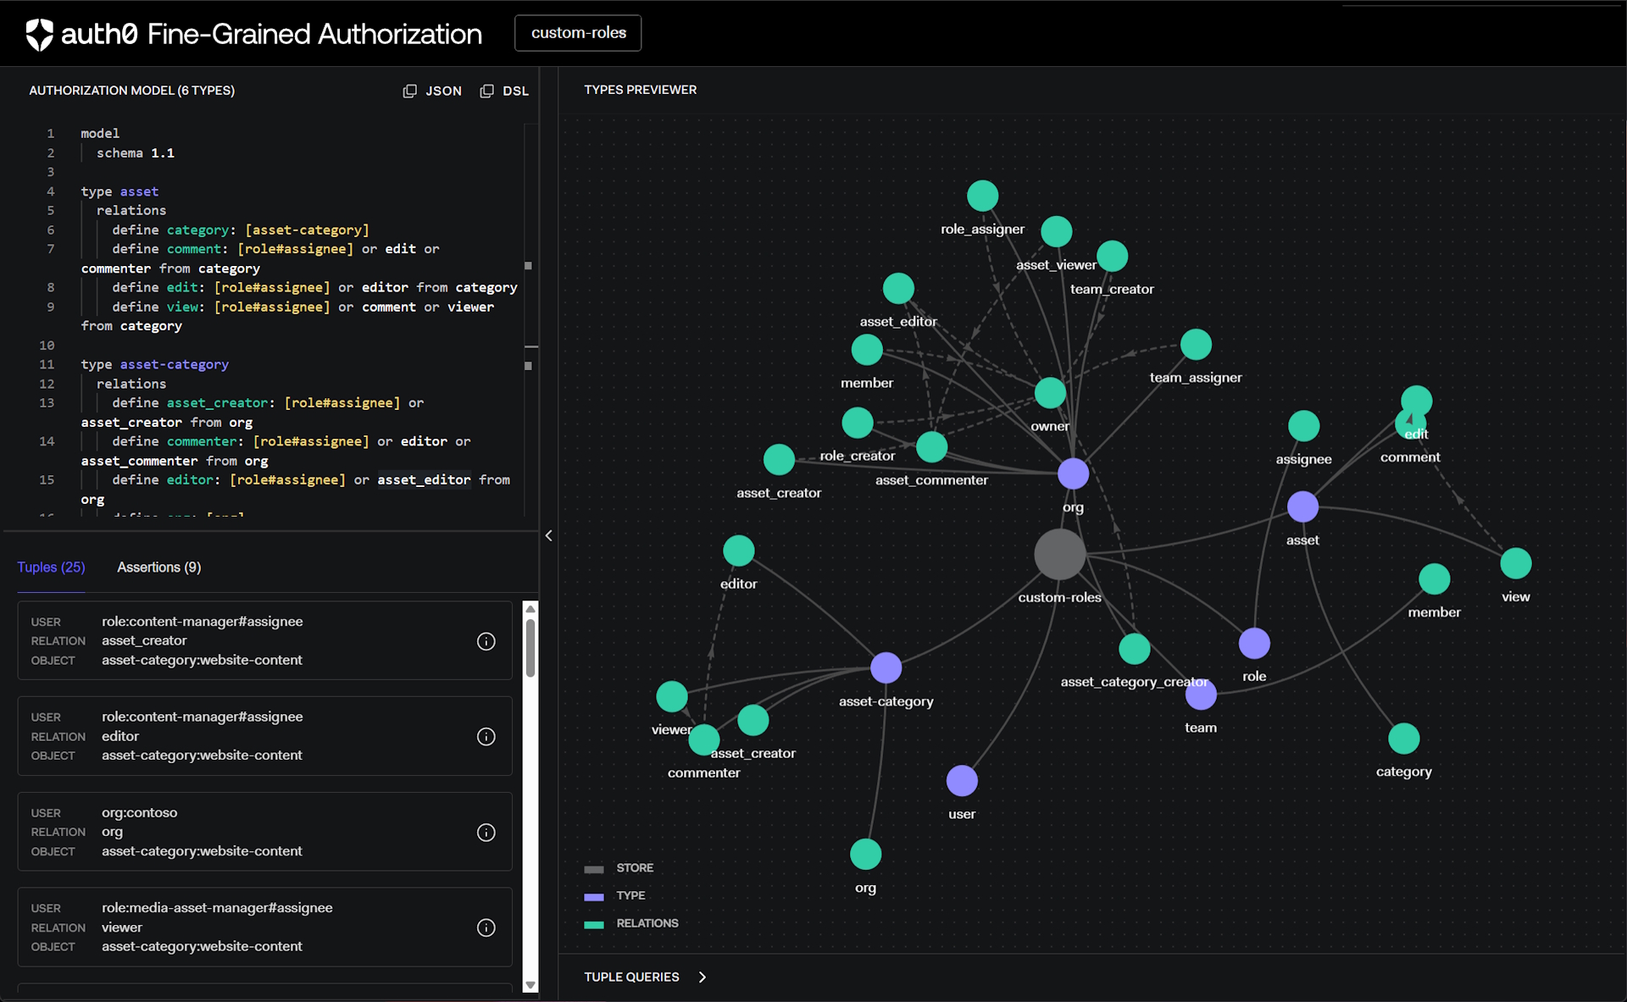Click the purple role type node

click(1254, 644)
